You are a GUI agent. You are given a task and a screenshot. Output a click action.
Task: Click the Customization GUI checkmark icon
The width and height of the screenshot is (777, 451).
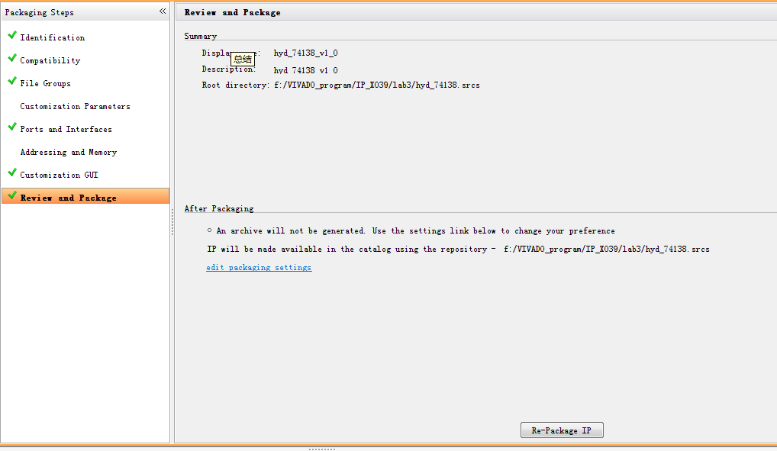point(11,173)
